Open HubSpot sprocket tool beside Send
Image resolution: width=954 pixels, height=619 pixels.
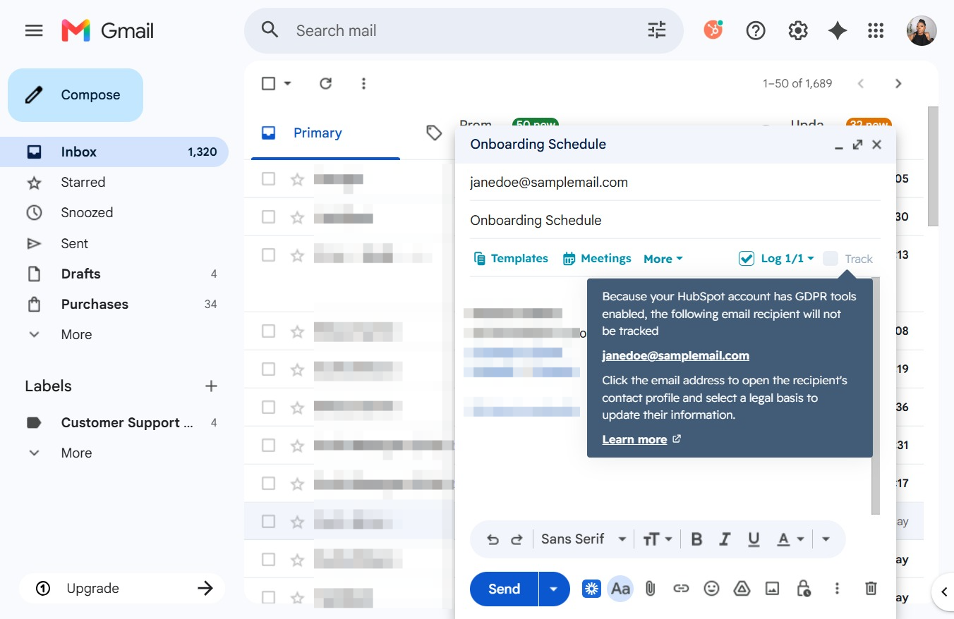pos(591,589)
